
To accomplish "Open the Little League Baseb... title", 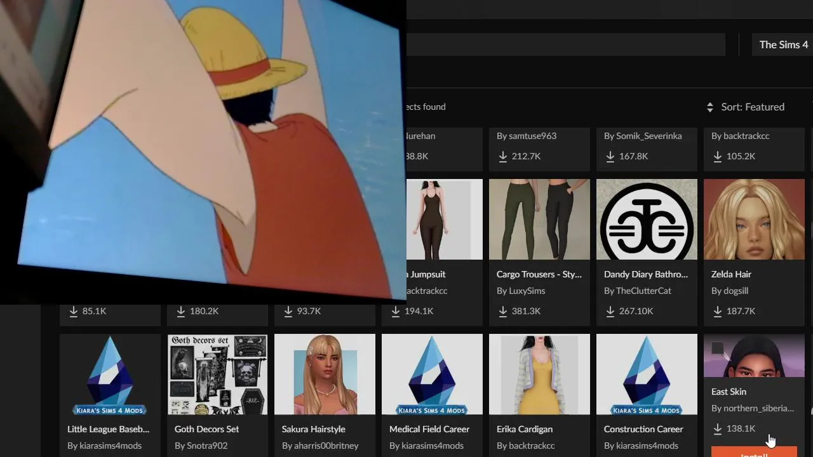I will coord(109,429).
